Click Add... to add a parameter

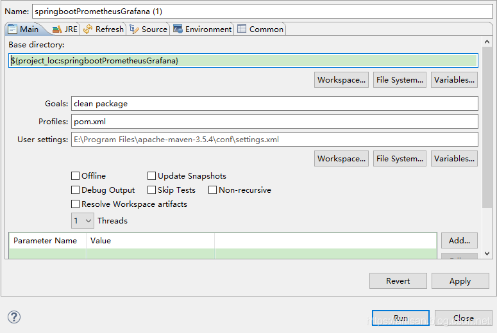pos(459,241)
